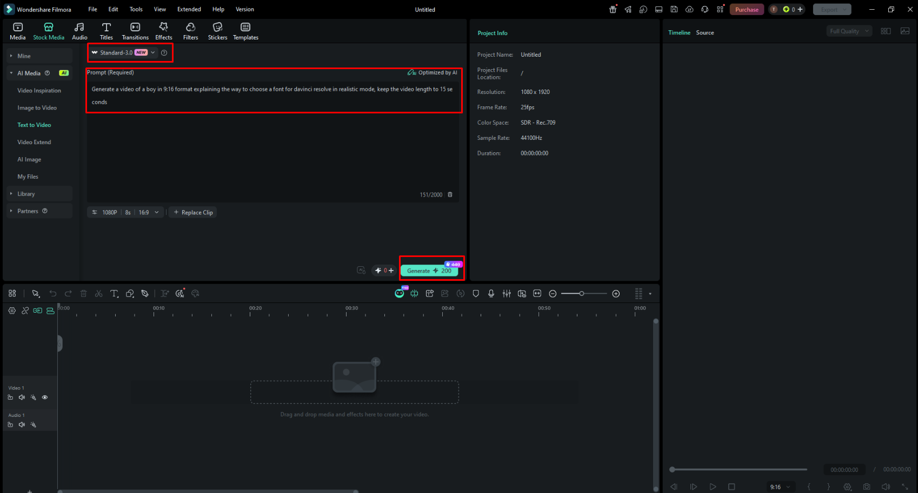Click the marker shield icon in timeline toolbar
The height and width of the screenshot is (493, 918).
476,294
